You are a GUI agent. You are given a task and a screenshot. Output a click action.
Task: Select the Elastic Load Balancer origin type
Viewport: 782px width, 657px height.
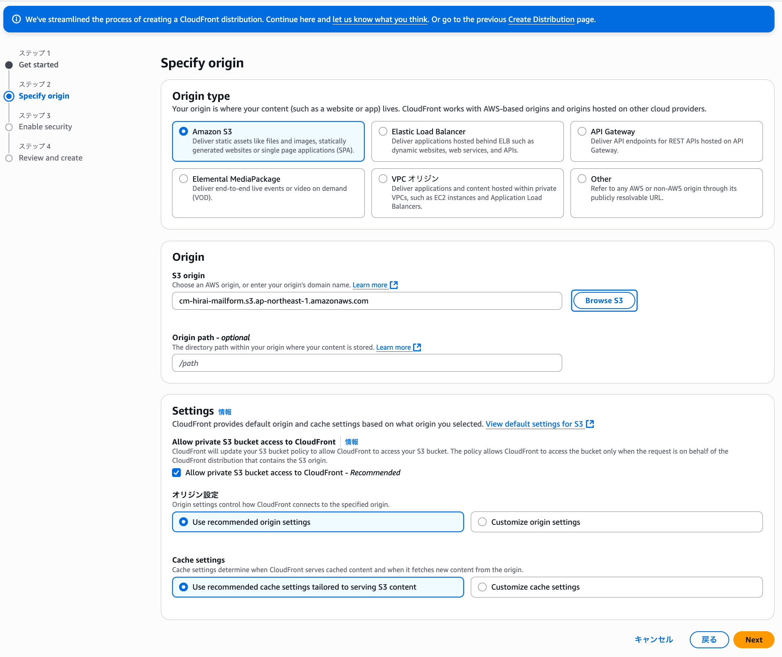point(467,141)
